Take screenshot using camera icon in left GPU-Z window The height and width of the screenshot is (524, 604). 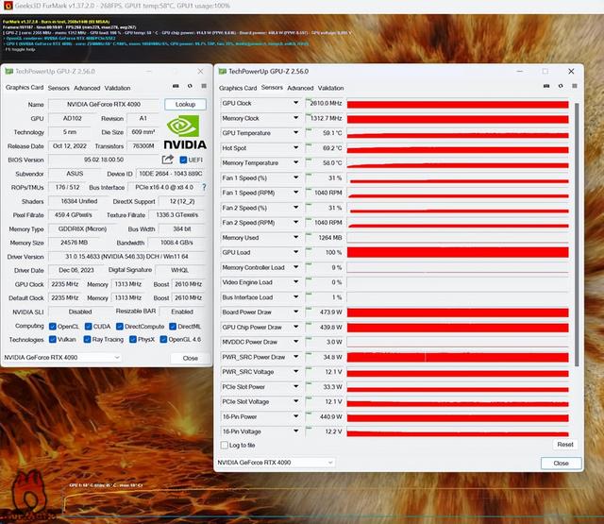176,86
